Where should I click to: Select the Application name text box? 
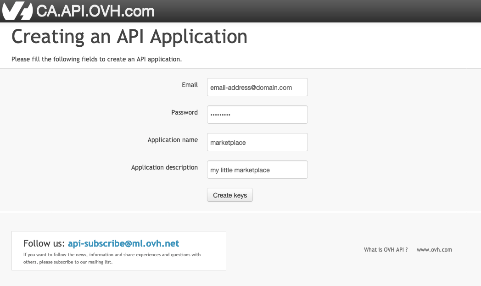pyautogui.click(x=257, y=142)
